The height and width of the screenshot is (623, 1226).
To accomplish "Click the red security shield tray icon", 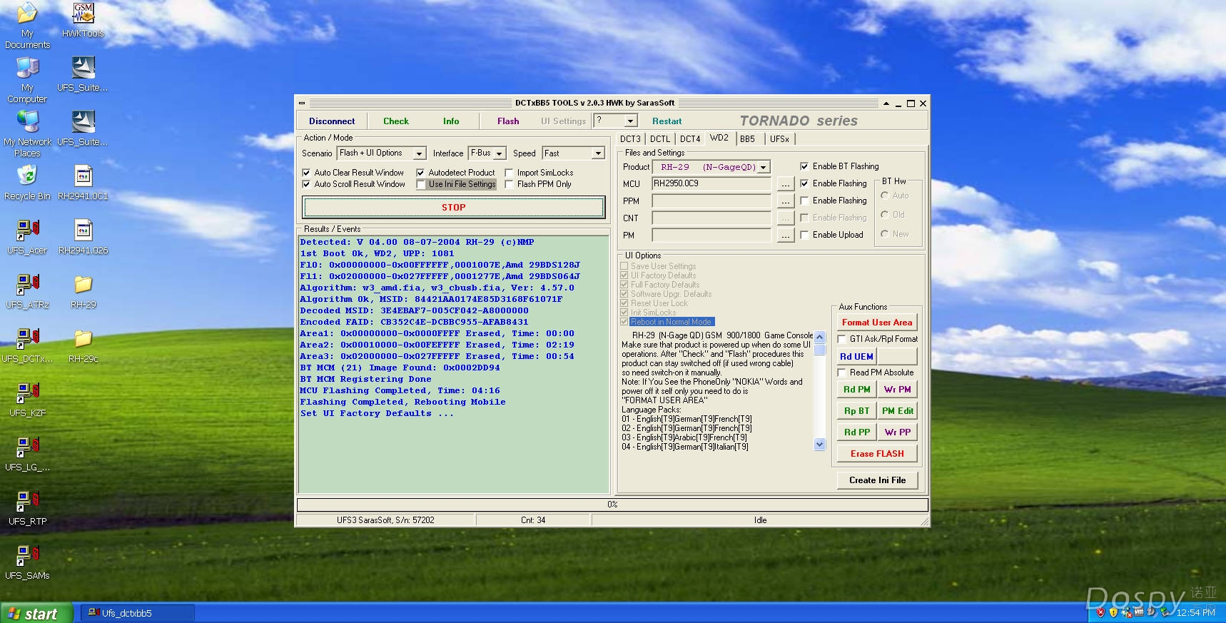I will pos(1100,612).
